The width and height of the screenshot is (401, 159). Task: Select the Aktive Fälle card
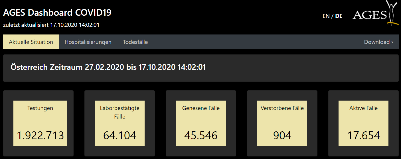coord(363,123)
